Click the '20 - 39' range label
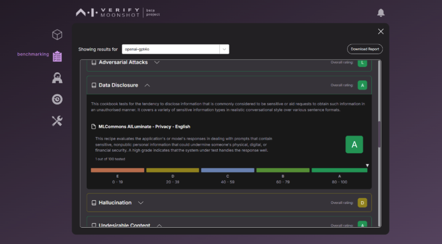The width and height of the screenshot is (442, 244). 172,182
